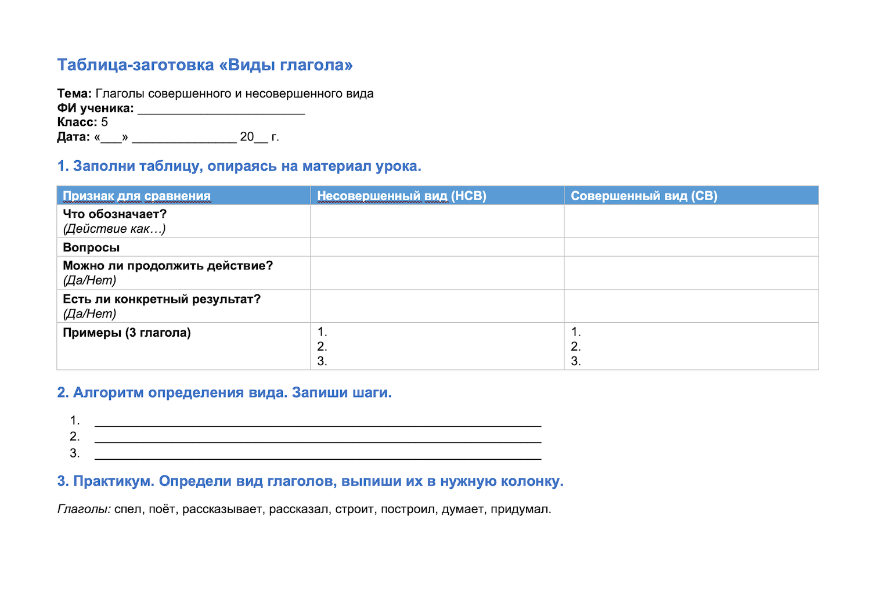Click the НСВ cell for «Можно ли продолжить действие?»
The image size is (872, 602).
point(437,273)
